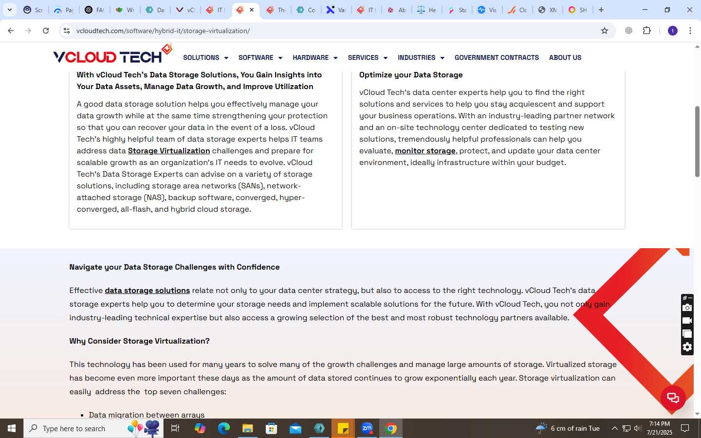Viewport: 701px width, 438px height.
Task: Go back to the previous page
Action: click(x=11, y=31)
